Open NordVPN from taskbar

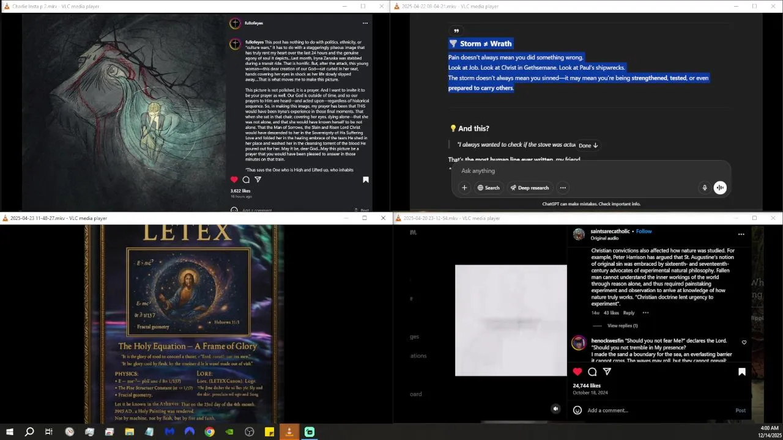190,432
